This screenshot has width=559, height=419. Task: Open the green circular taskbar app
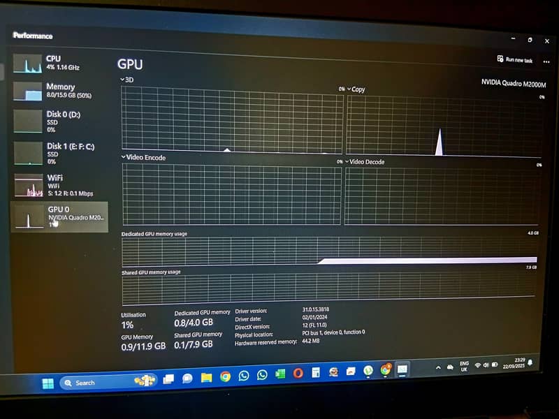tap(368, 371)
